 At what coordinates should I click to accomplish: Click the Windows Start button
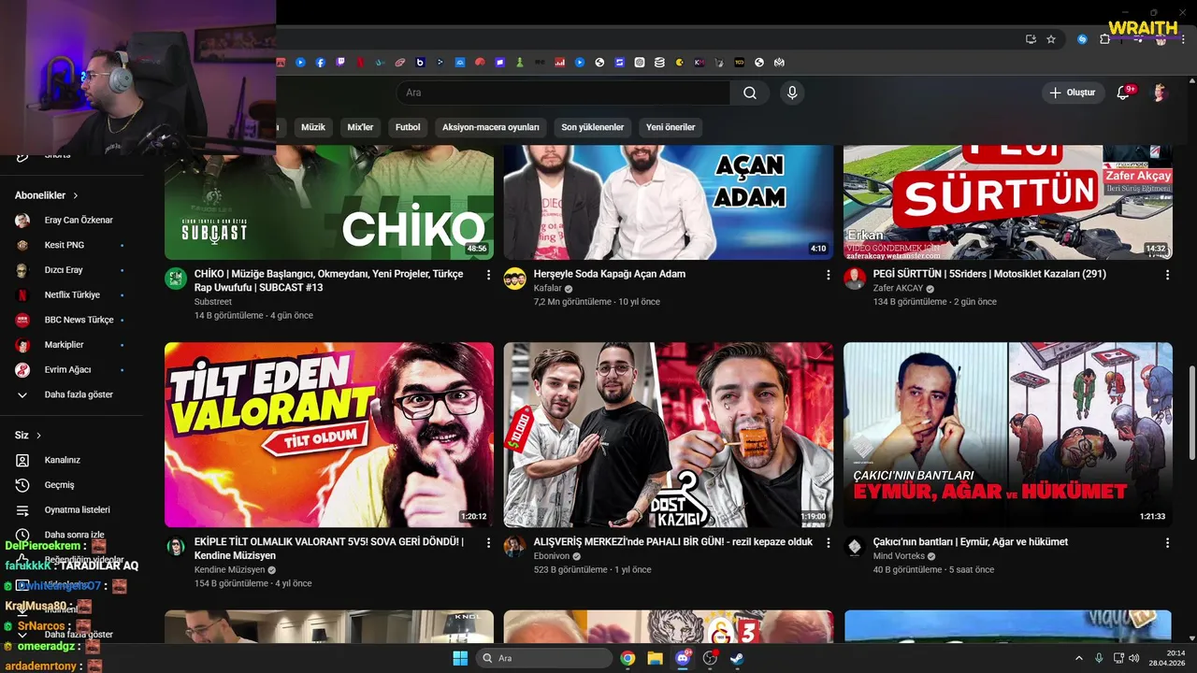[460, 658]
